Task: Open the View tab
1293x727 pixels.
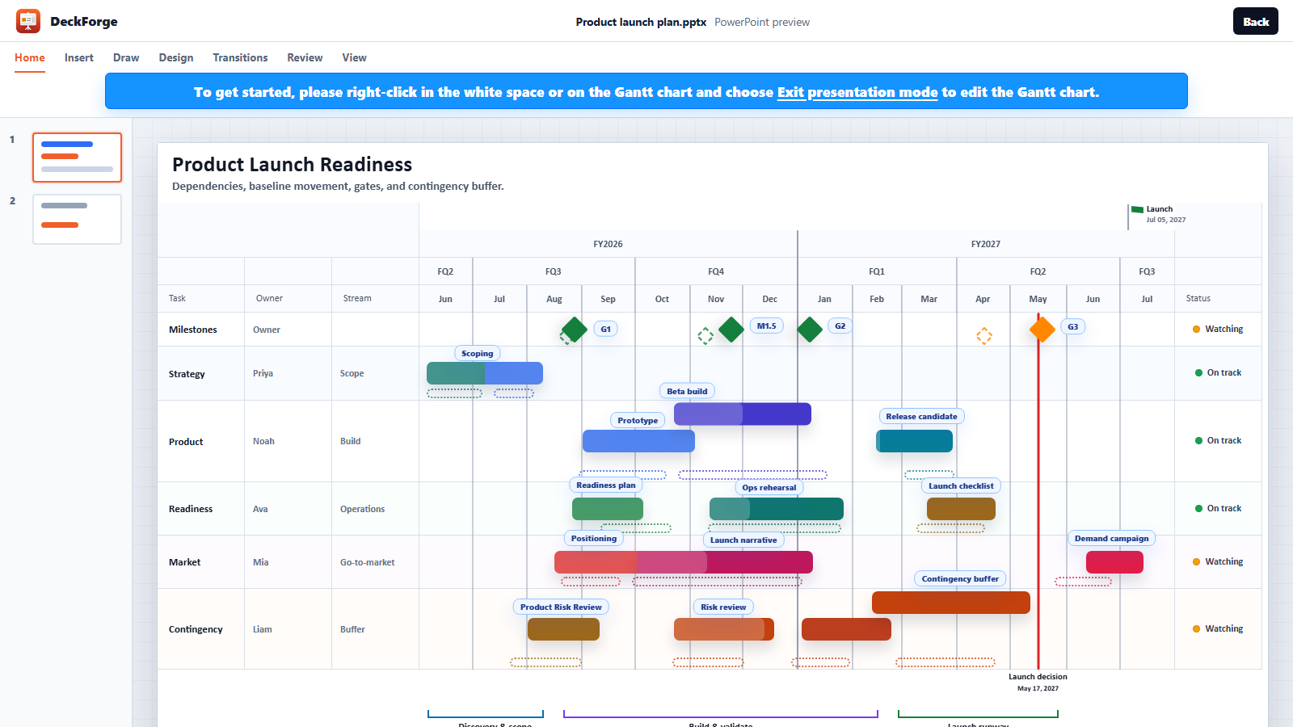Action: pos(354,57)
